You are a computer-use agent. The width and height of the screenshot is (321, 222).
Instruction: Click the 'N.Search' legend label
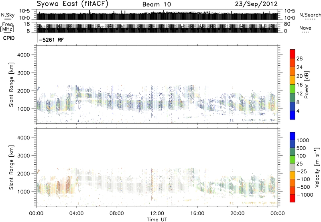pos(310,15)
